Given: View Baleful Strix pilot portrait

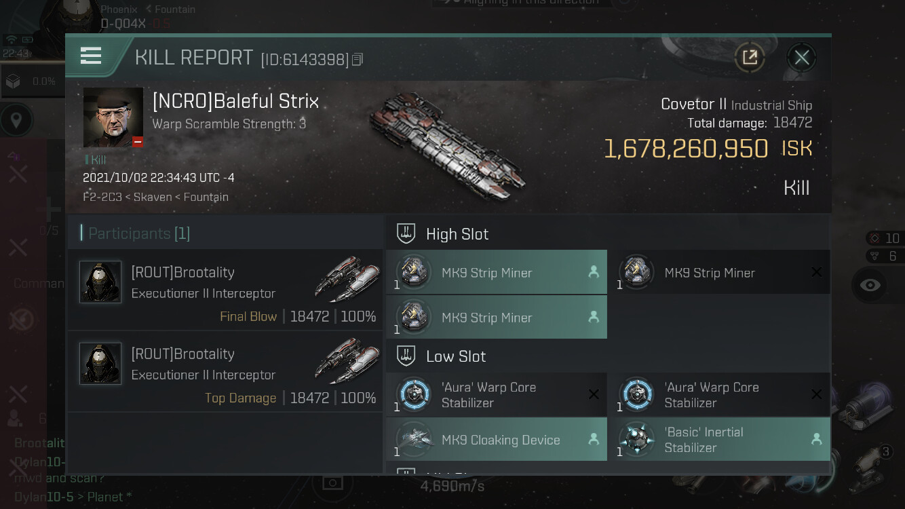Looking at the screenshot, I should (x=113, y=117).
